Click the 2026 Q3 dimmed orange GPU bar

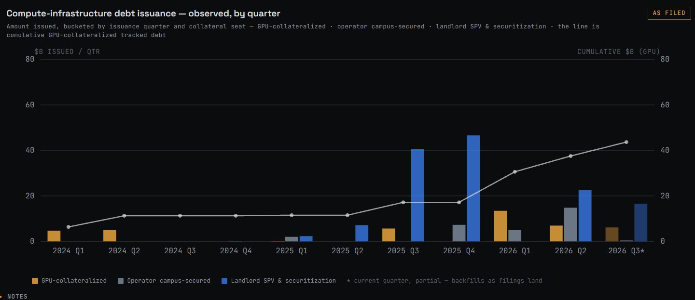(612, 234)
